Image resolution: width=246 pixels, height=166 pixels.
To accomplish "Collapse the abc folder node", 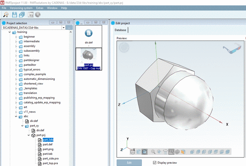I will [16, 116].
